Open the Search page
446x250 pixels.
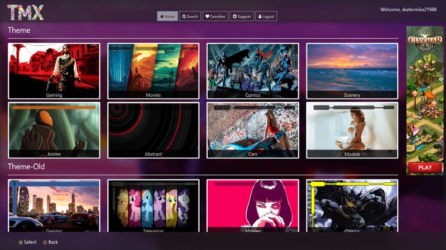[x=190, y=16]
